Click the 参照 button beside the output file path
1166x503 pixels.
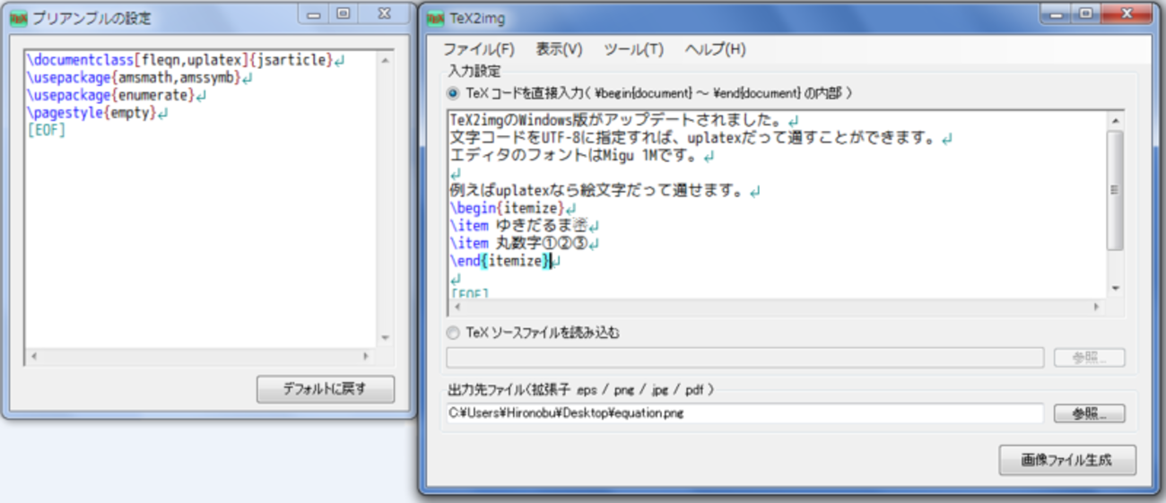tap(1089, 413)
